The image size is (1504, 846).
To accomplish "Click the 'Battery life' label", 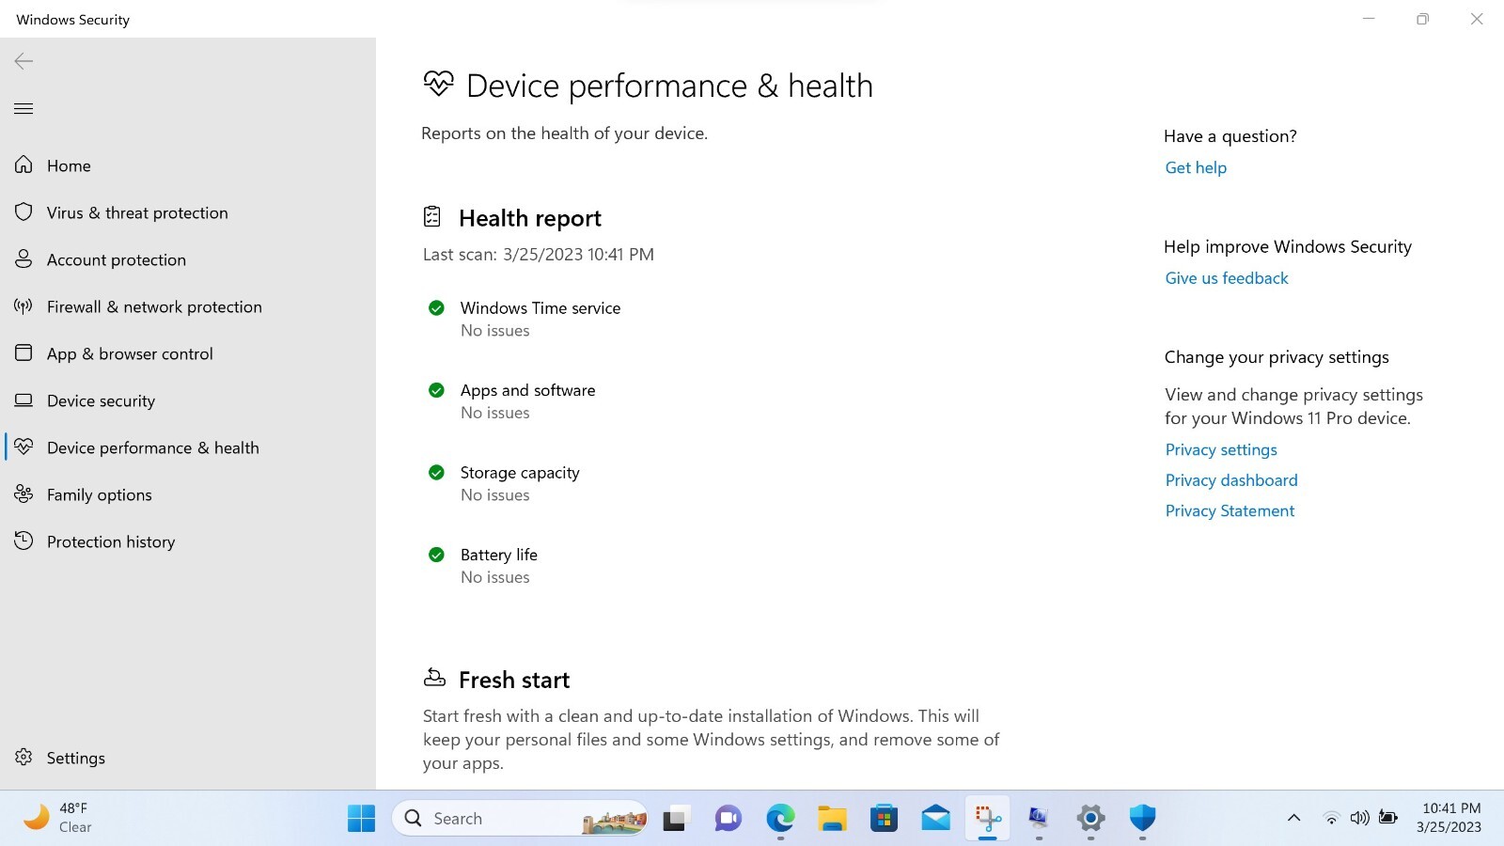I will coord(499,555).
